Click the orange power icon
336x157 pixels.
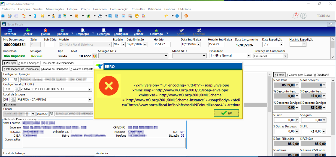[x=186, y=16]
